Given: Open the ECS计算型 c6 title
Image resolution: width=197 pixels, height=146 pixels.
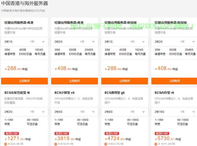Looking at the screenshot, I should [x=64, y=93].
